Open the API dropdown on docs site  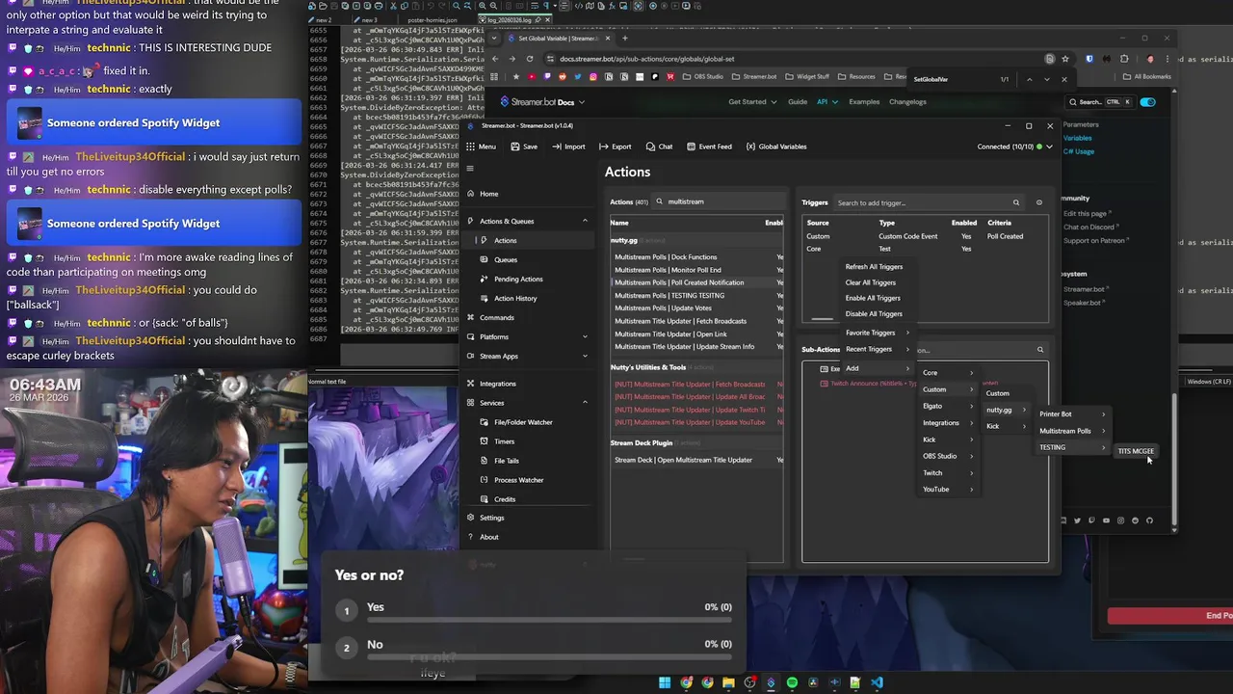click(x=826, y=101)
